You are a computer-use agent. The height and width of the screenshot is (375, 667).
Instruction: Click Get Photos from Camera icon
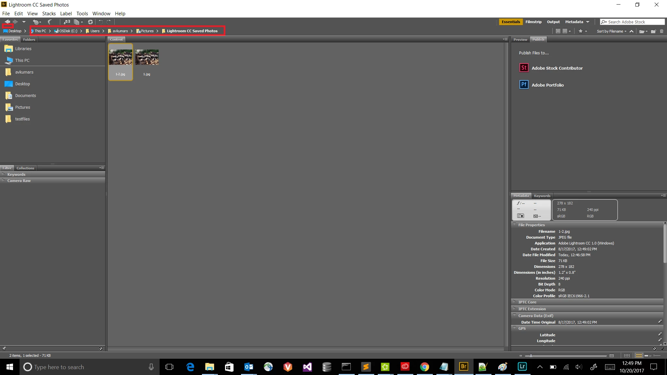67,22
